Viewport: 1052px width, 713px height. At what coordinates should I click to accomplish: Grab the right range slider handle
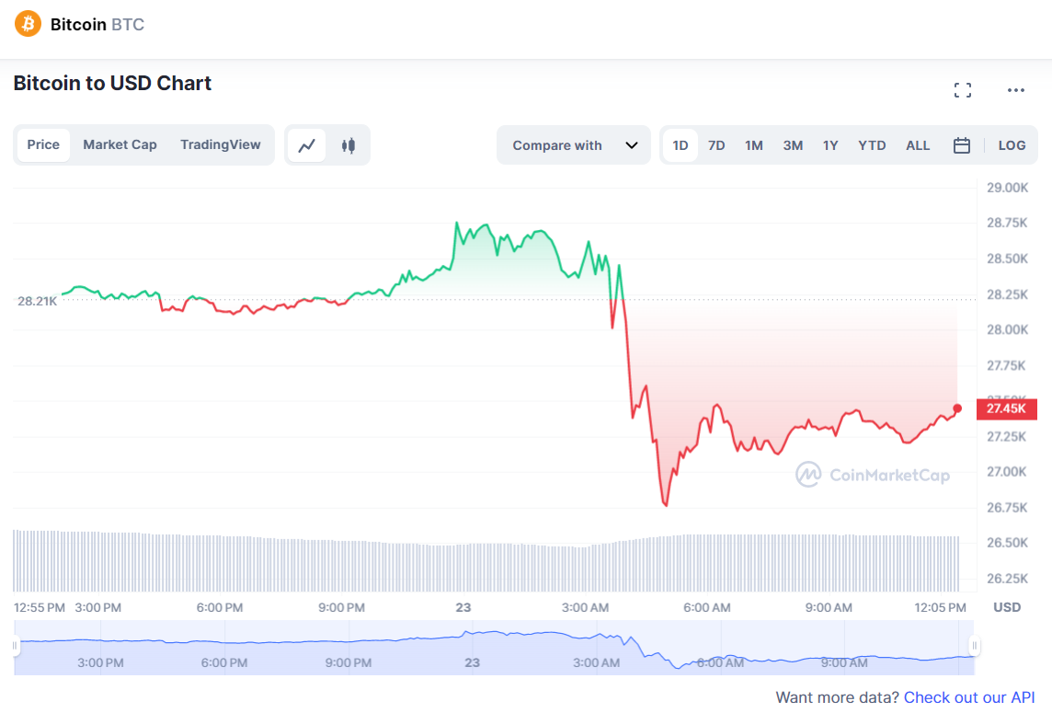tap(975, 646)
